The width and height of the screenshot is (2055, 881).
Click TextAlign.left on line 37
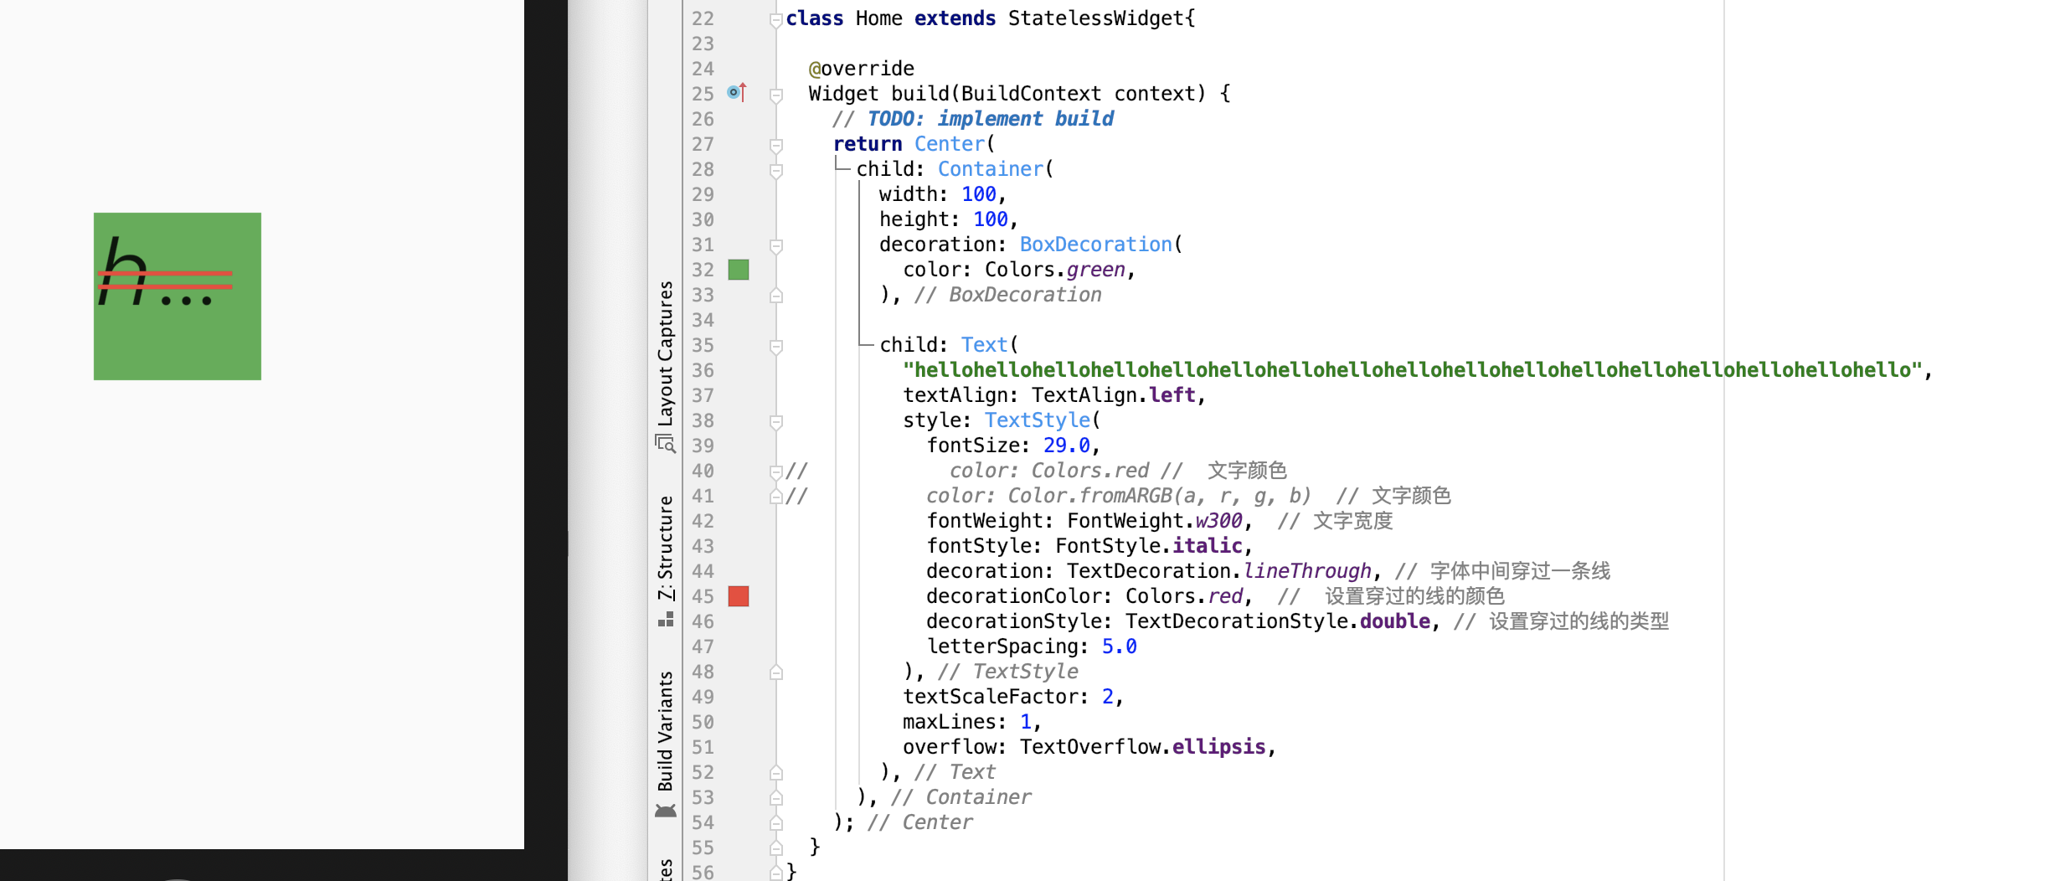[x=1114, y=395]
